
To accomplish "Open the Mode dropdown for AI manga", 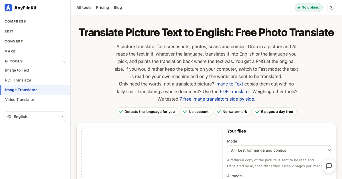I will coord(279,150).
